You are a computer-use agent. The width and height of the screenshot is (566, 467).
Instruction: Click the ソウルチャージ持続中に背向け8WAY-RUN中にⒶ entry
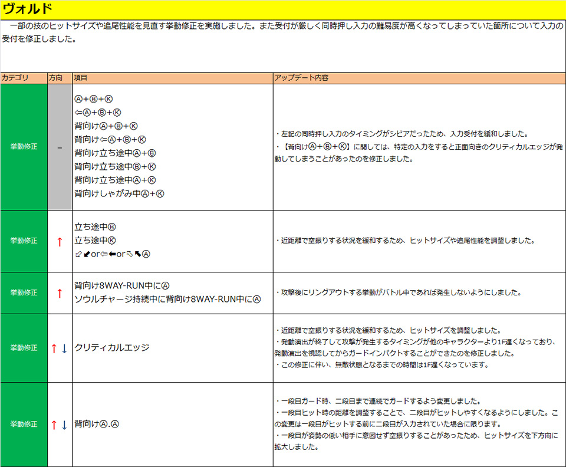pos(167,300)
